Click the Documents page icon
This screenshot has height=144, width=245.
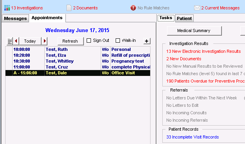pyautogui.click(x=69, y=8)
